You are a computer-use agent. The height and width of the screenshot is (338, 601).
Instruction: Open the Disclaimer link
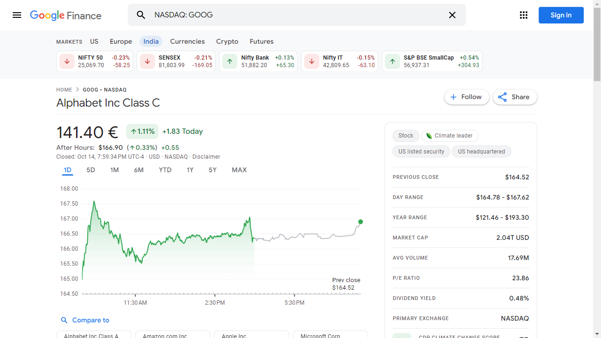pyautogui.click(x=206, y=156)
